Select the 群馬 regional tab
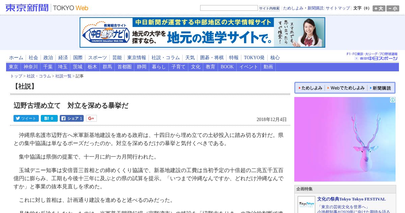The height and width of the screenshot is (213, 405). point(107,67)
